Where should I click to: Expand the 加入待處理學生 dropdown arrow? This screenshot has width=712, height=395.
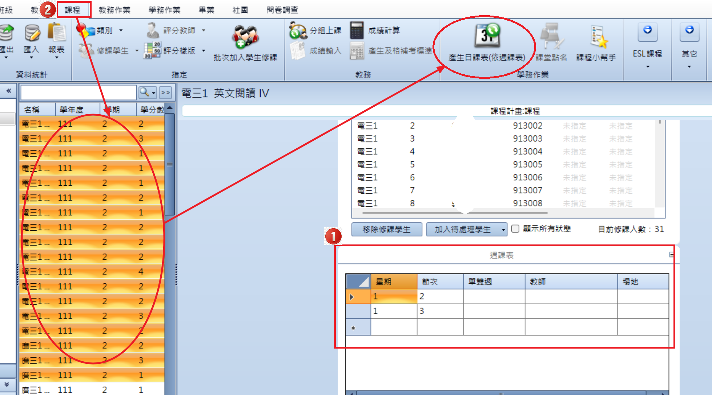pos(503,230)
